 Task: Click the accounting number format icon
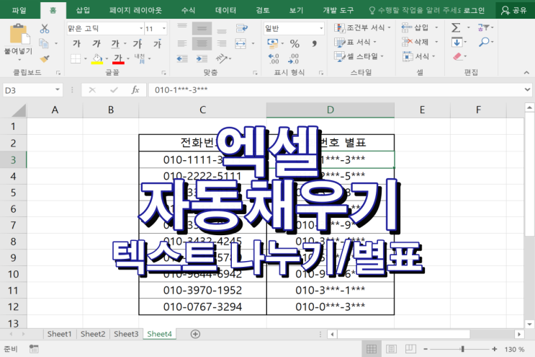[273, 43]
